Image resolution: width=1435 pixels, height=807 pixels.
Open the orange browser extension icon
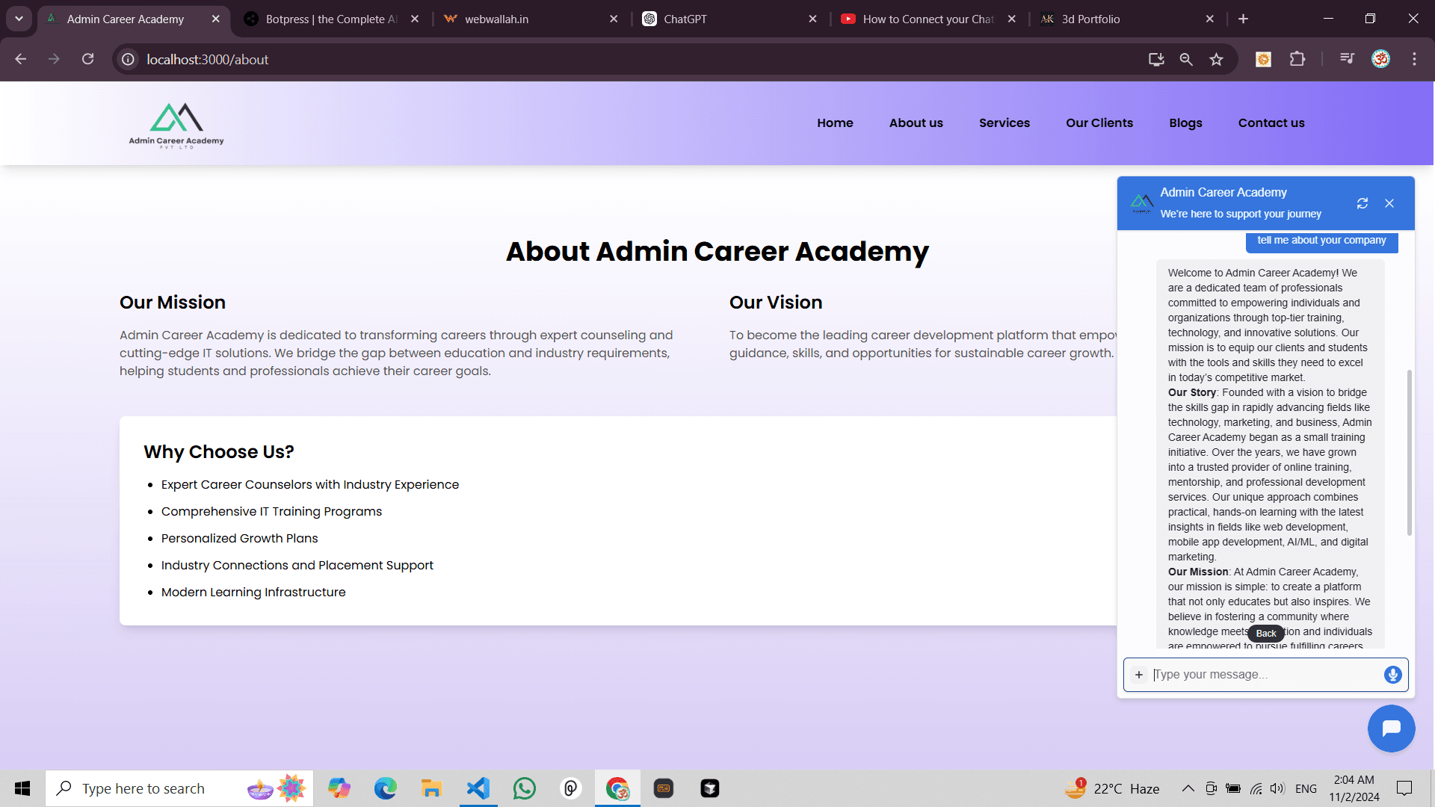pos(1263,59)
